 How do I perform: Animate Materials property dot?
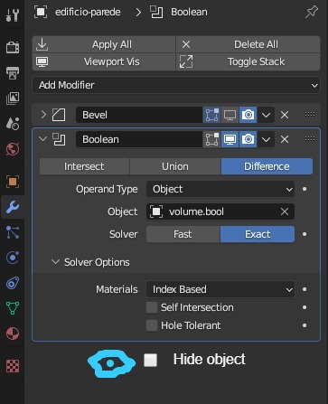coord(305,289)
